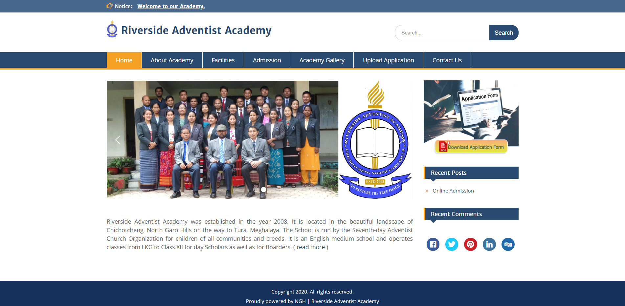Follow the read more link

[311, 247]
